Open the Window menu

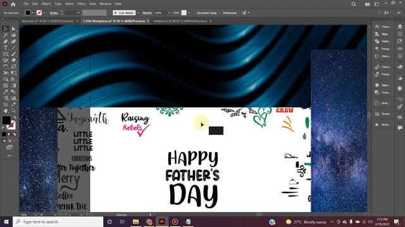pyautogui.click(x=106, y=4)
